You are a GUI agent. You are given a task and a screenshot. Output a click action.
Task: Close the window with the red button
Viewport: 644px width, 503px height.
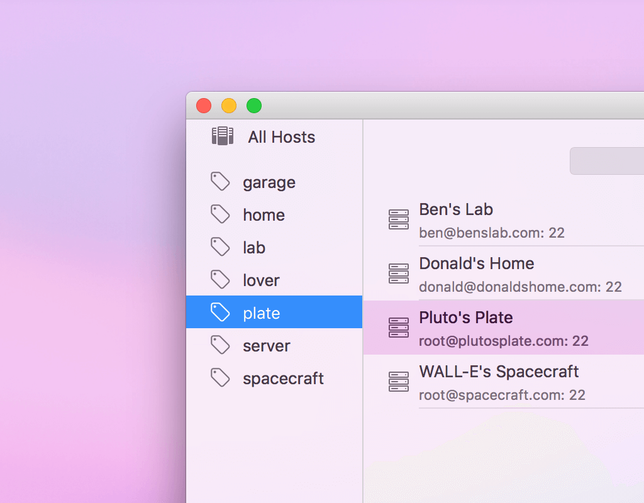click(x=204, y=106)
